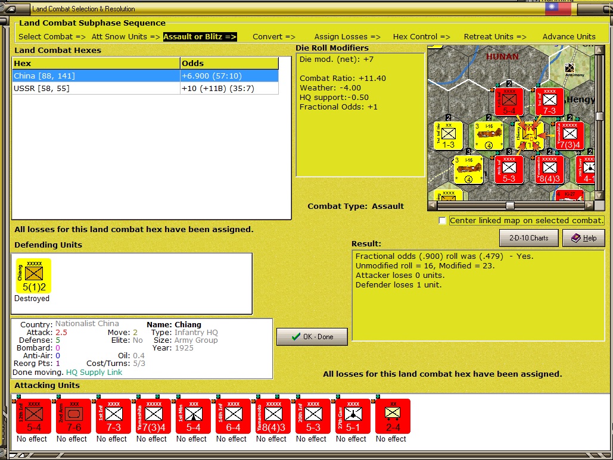Image resolution: width=613 pixels, height=460 pixels.
Task: Click 'Unmodified roll = 16, Modified = 23.' result
Action: pyautogui.click(x=425, y=265)
